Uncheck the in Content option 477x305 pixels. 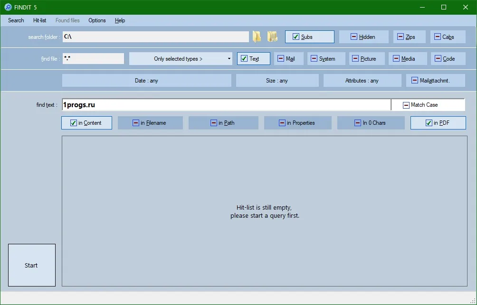[86, 123]
